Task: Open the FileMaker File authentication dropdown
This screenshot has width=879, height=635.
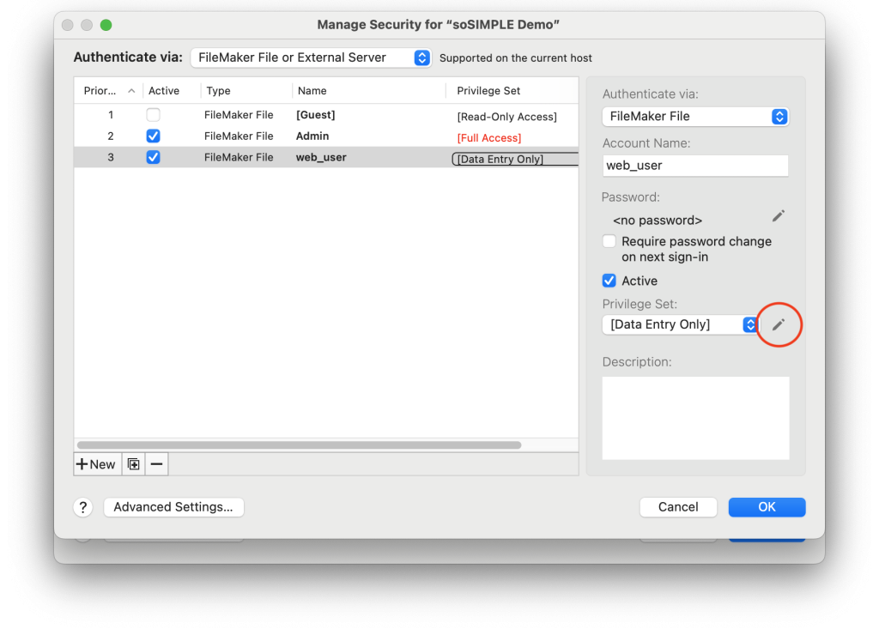Action: (x=694, y=116)
